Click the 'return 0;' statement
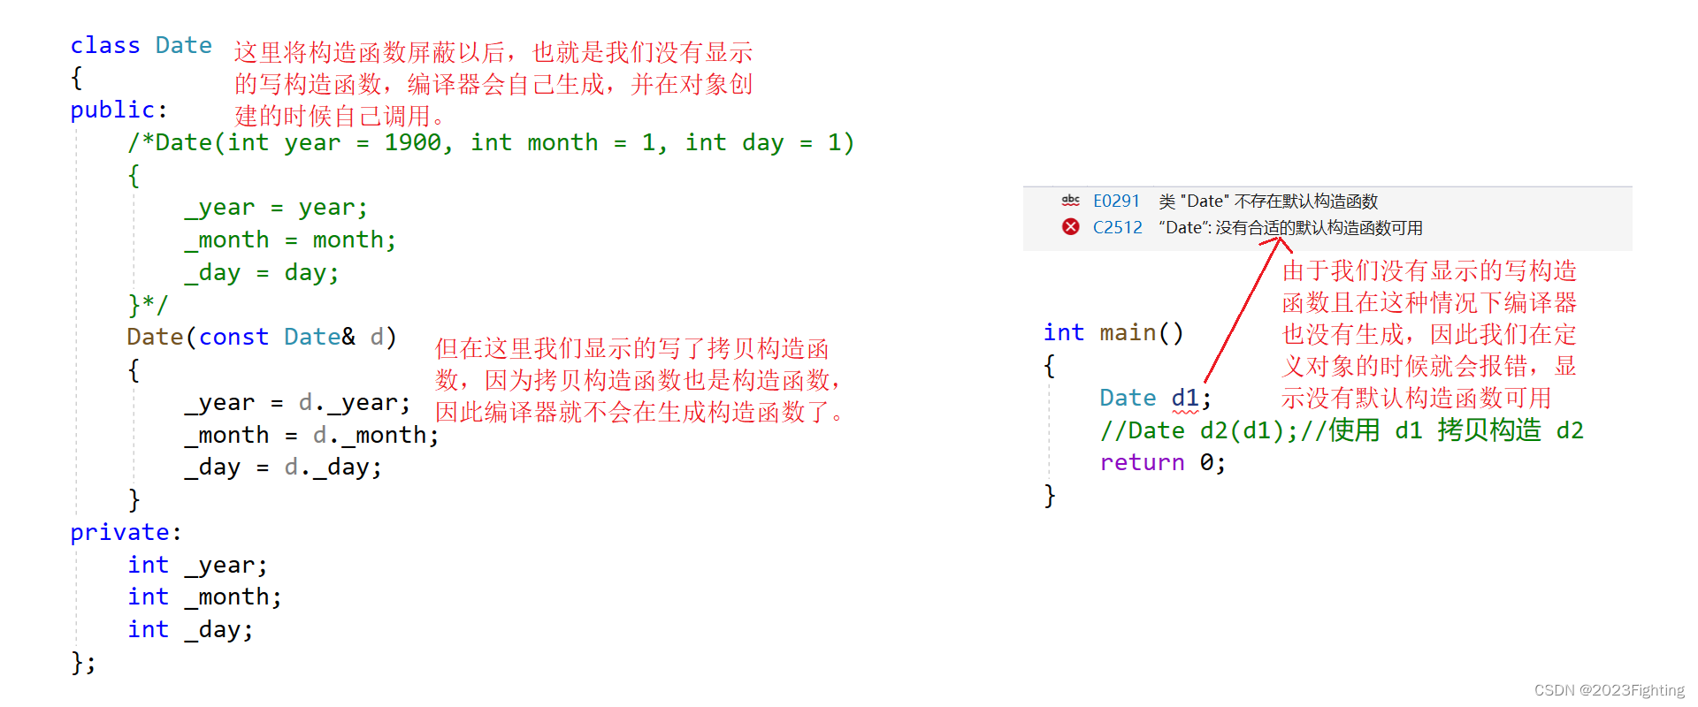The width and height of the screenshot is (1698, 707). point(1163,463)
